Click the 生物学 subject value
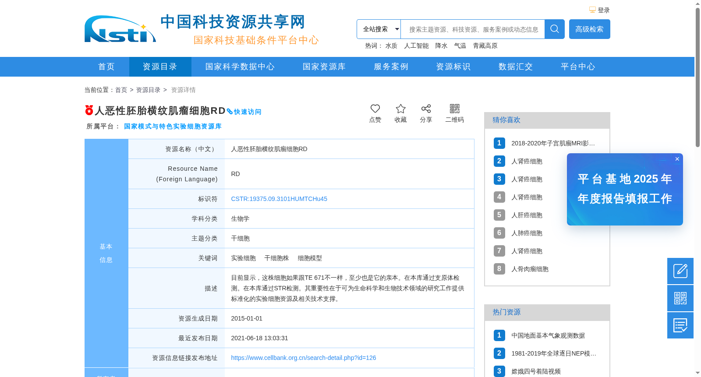The width and height of the screenshot is (701, 377). (x=240, y=218)
